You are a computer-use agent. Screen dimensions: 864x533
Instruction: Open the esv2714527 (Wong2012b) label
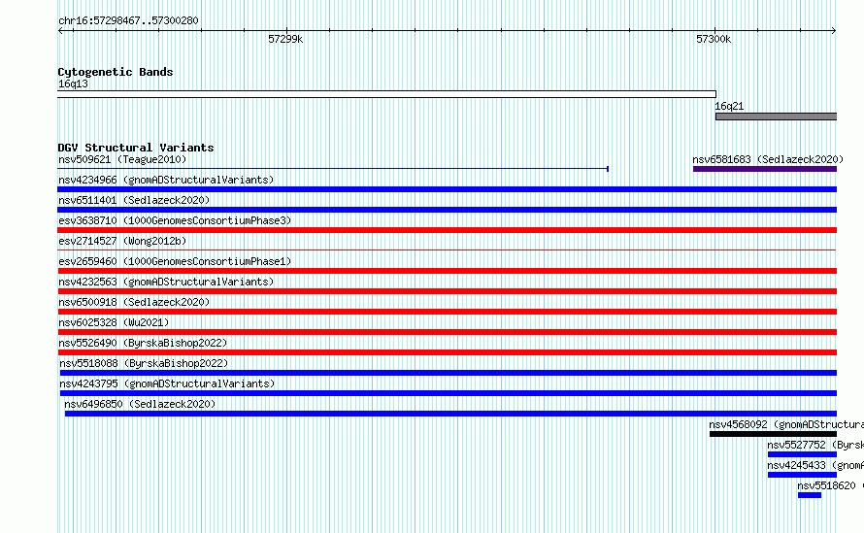[122, 241]
